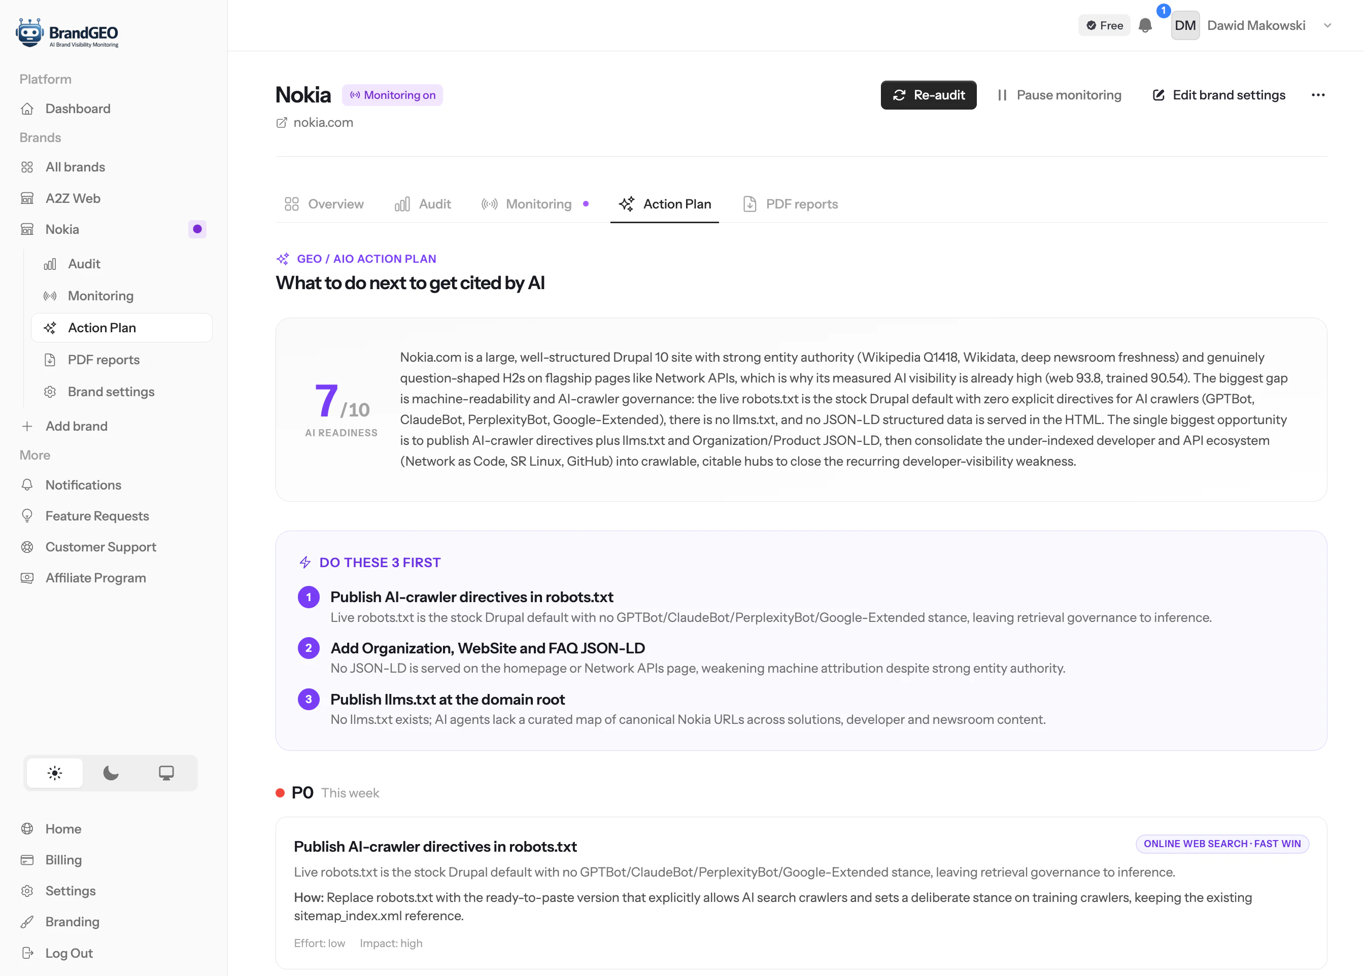Expand the user menu chevron
The image size is (1364, 976).
1327,25
